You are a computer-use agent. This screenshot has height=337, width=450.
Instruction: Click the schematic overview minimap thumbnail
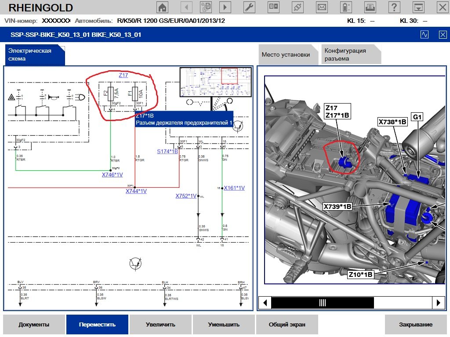coord(216,82)
